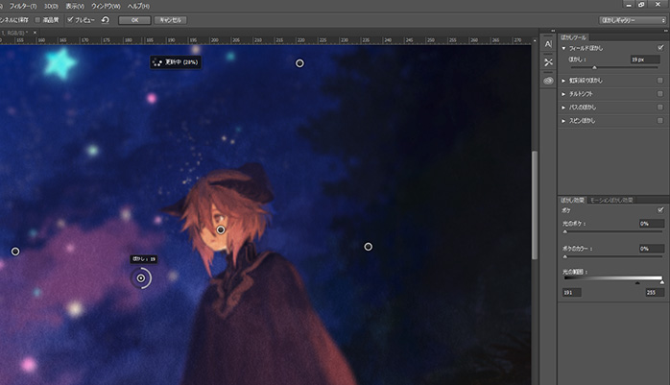670x385 pixels.
Task: Open the 3D(D) menu
Action: 51,7
